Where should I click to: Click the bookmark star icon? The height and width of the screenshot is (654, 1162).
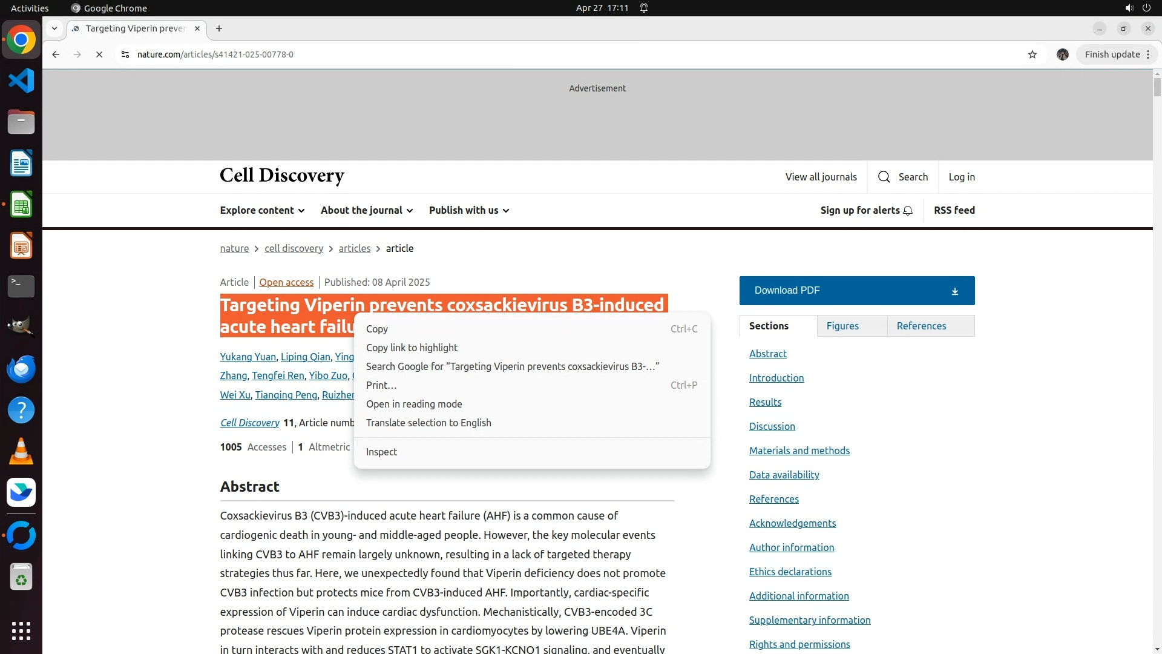[x=1032, y=54]
